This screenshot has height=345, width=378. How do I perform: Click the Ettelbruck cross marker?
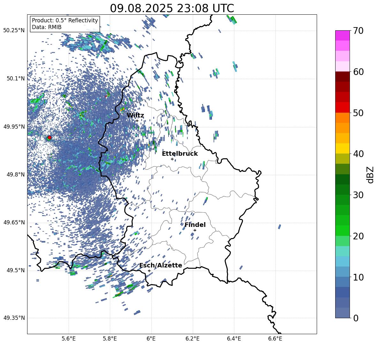tap(172, 159)
